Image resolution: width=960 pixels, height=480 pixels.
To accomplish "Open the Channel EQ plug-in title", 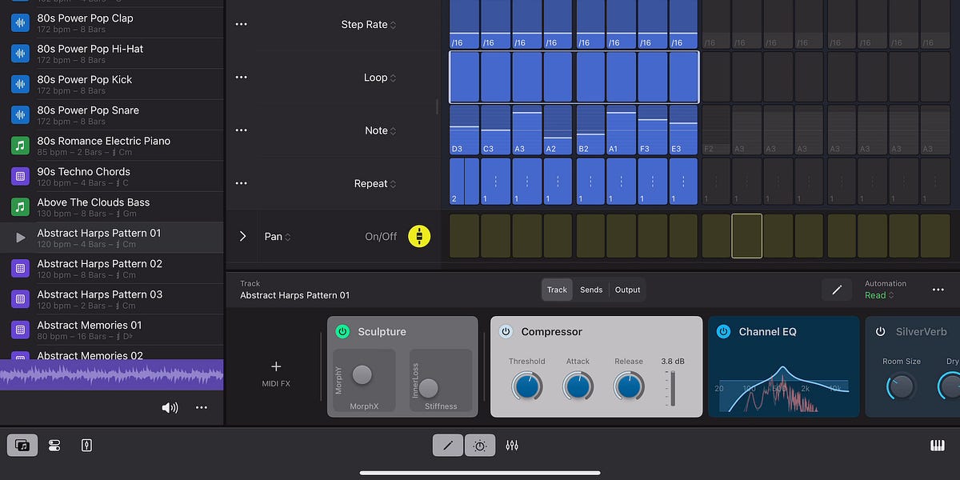I will point(767,331).
